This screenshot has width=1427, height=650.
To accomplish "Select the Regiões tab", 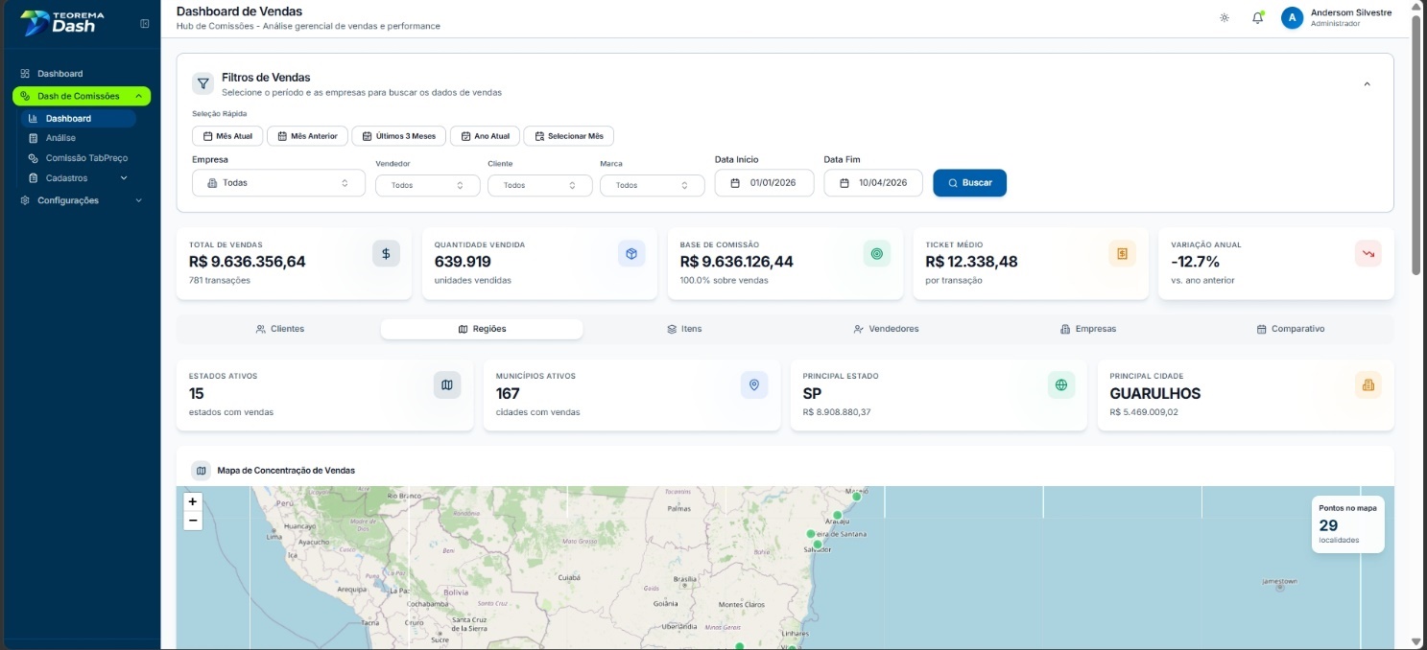I will (x=482, y=329).
